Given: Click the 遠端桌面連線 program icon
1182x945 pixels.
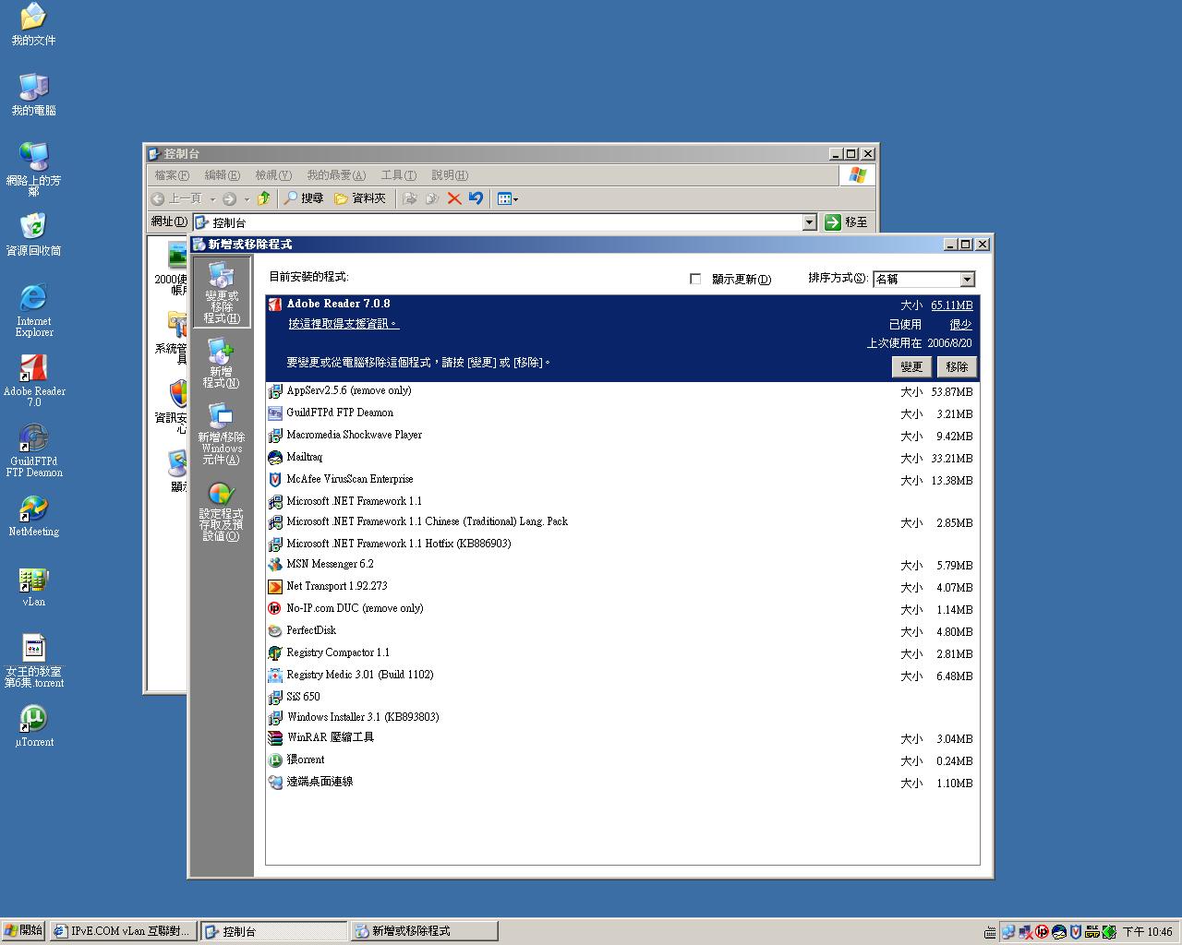Looking at the screenshot, I should point(274,783).
